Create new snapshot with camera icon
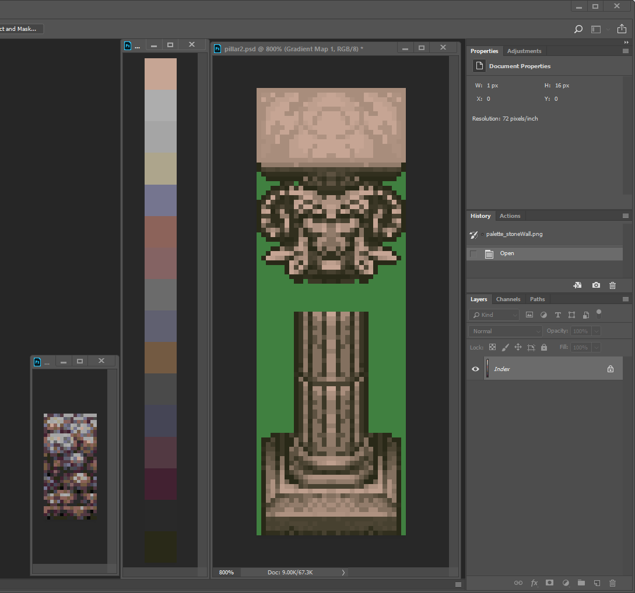 tap(595, 285)
